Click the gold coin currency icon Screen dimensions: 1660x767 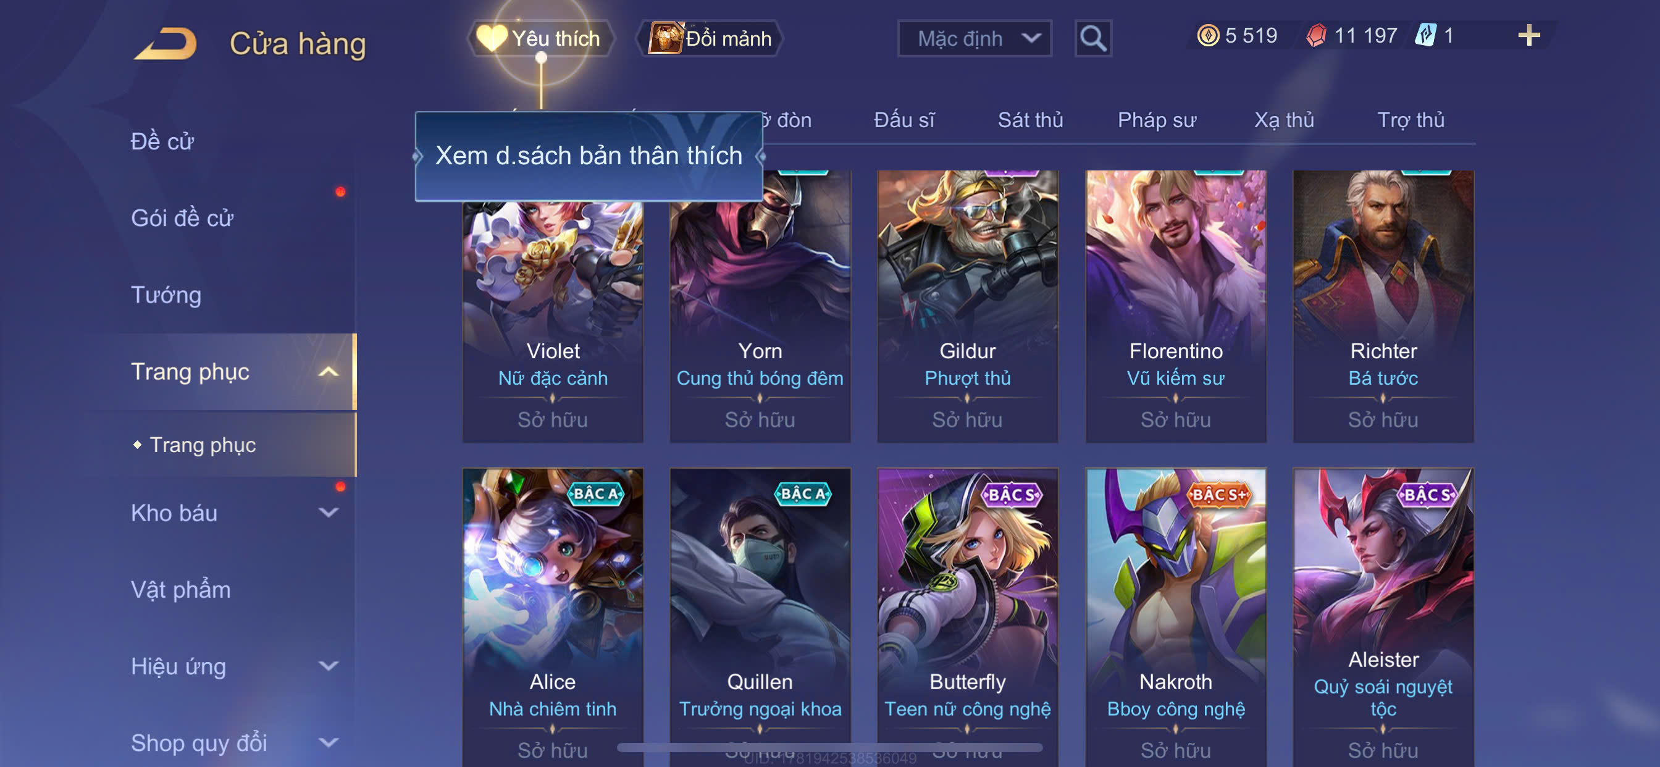pos(1207,35)
